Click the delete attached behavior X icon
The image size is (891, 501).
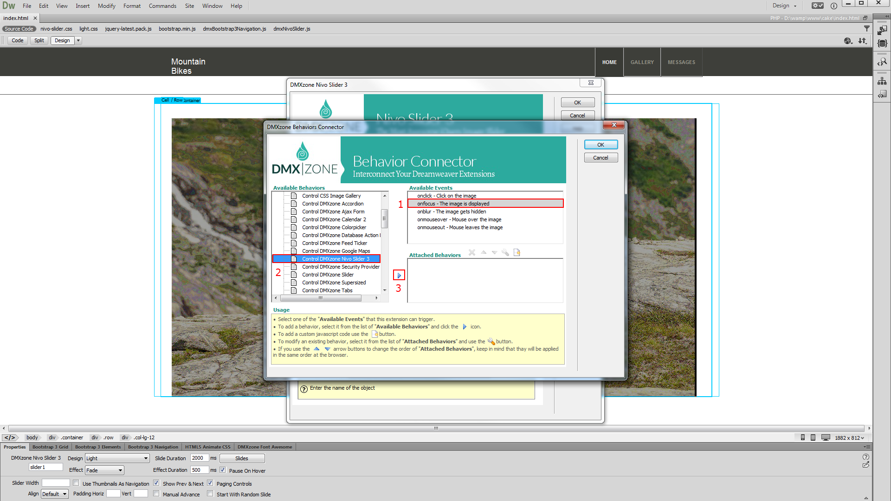(472, 253)
